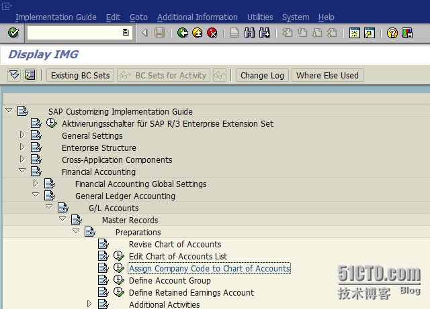Collapse the General Ledger Accounting node

(36, 194)
